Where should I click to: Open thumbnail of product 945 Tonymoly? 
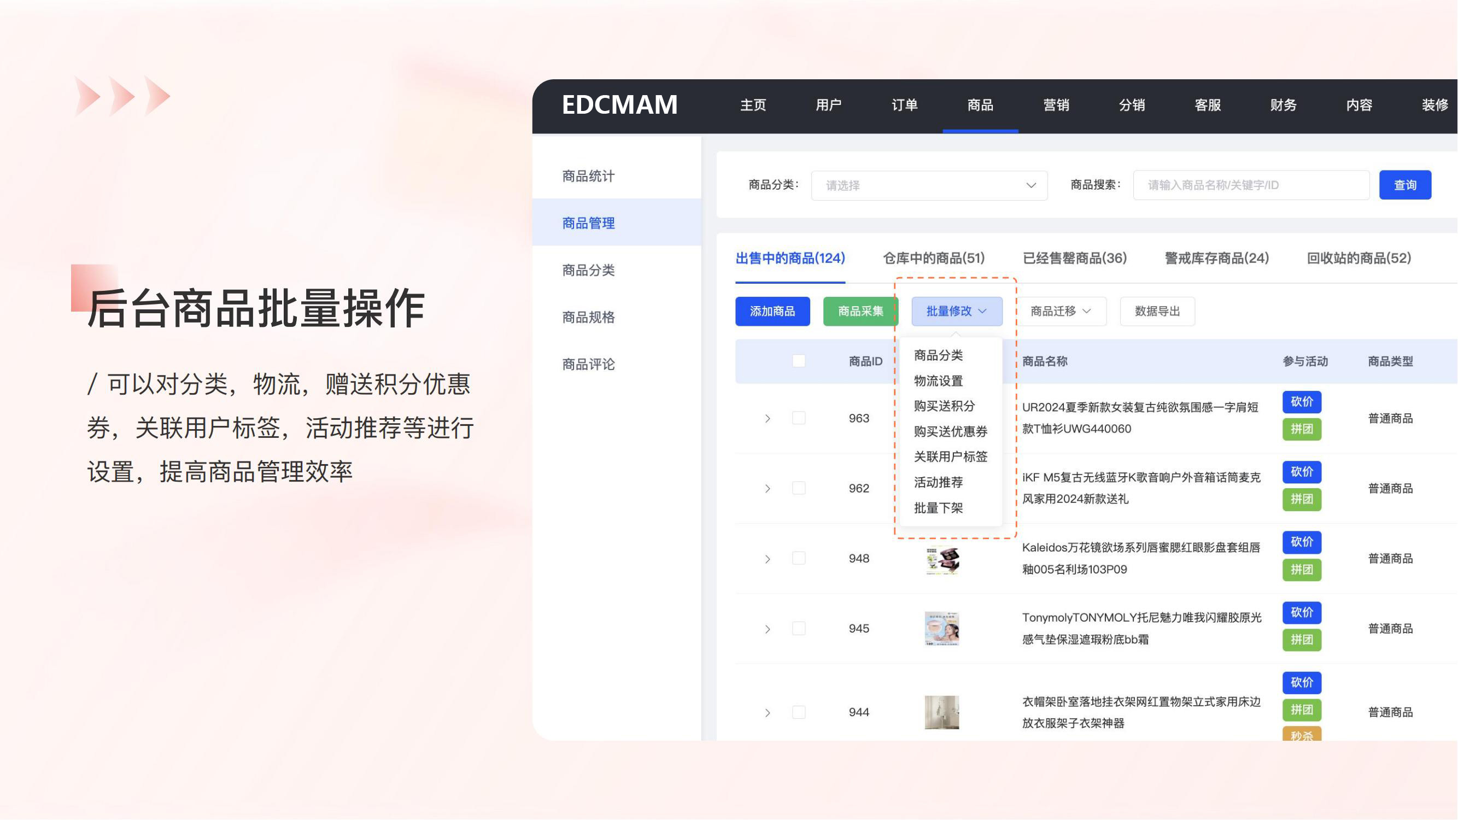pos(942,629)
